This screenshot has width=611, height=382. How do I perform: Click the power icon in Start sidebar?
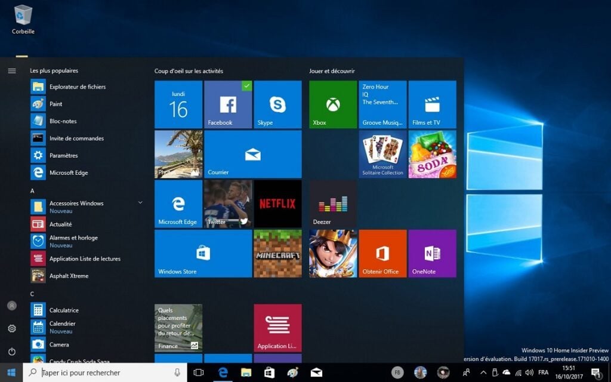[12, 352]
